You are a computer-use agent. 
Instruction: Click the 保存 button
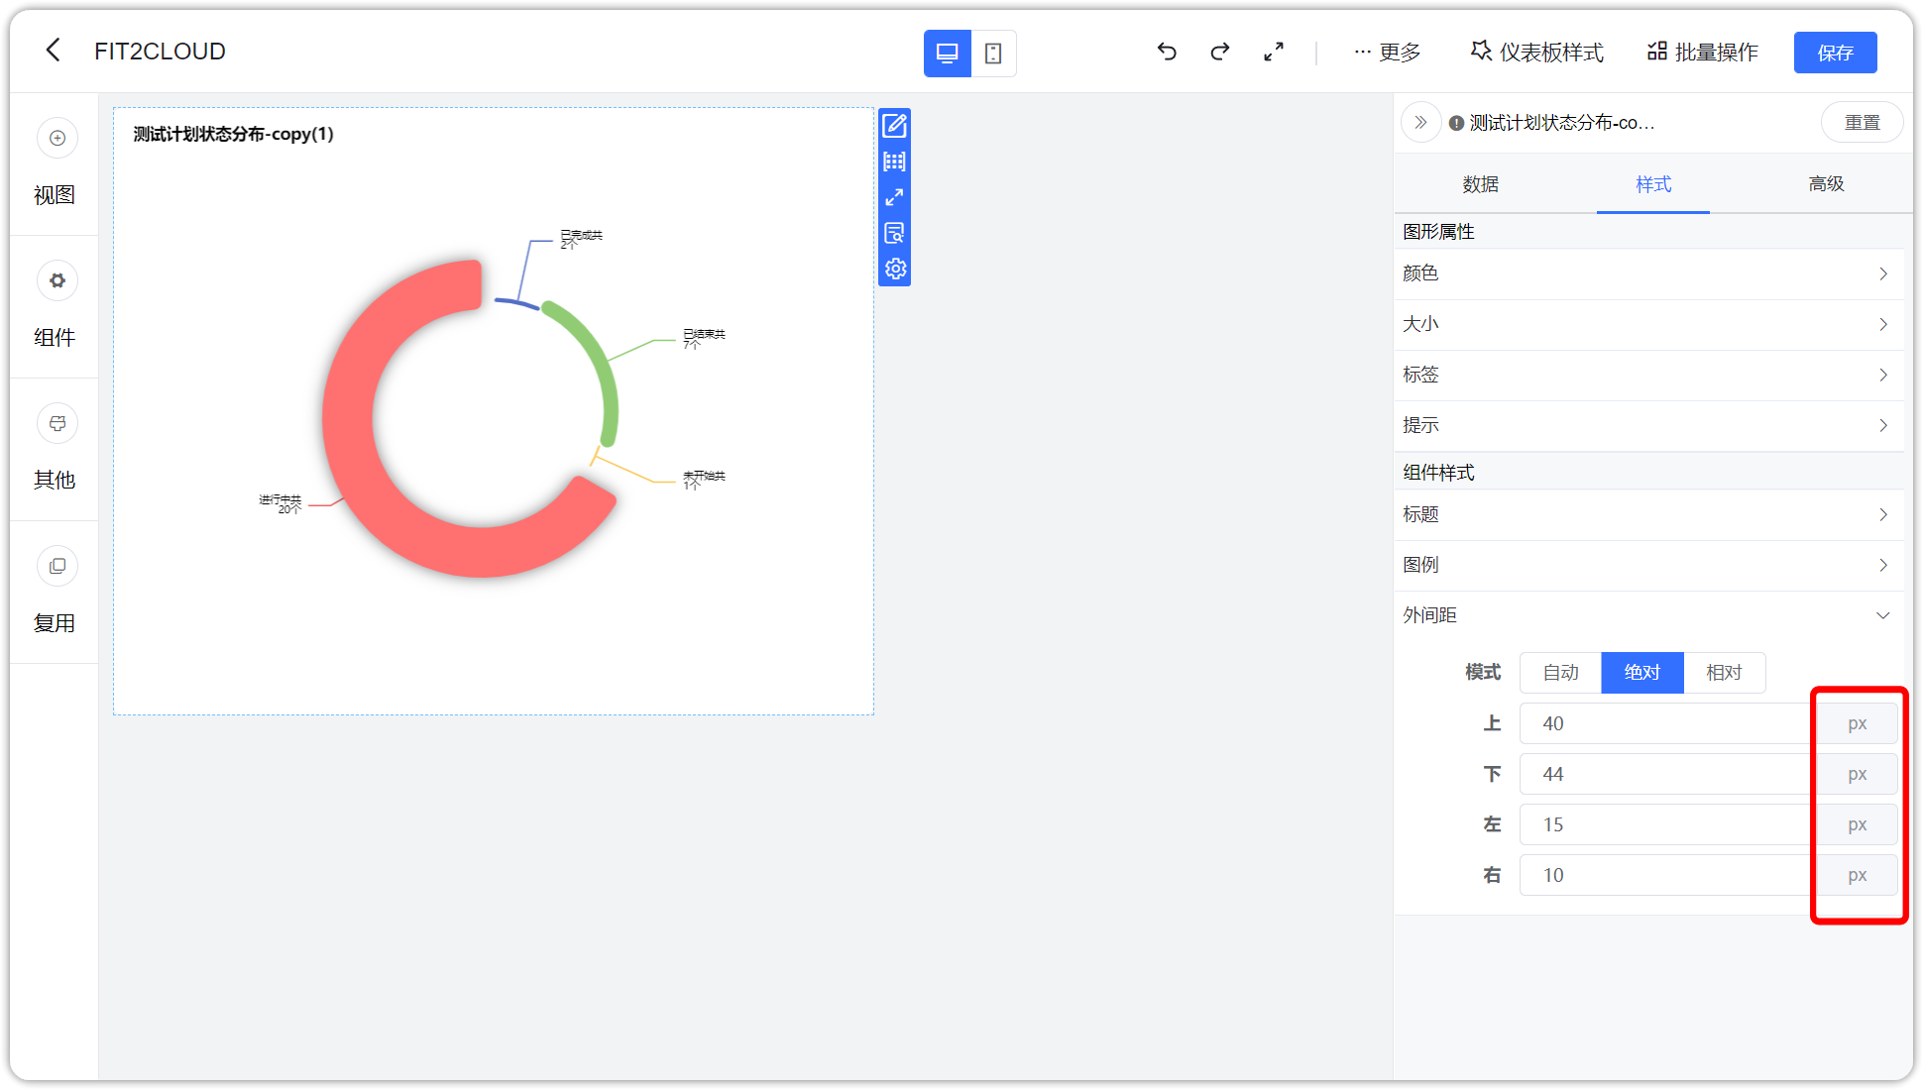(1835, 52)
